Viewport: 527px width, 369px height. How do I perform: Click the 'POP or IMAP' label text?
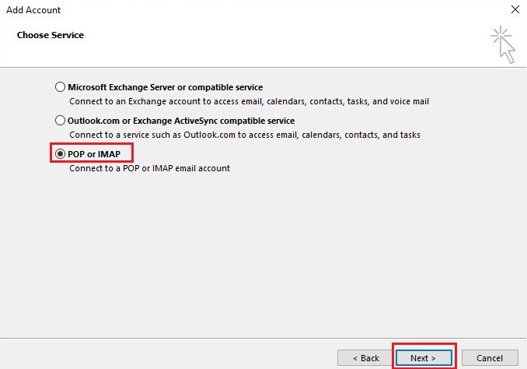pos(96,154)
